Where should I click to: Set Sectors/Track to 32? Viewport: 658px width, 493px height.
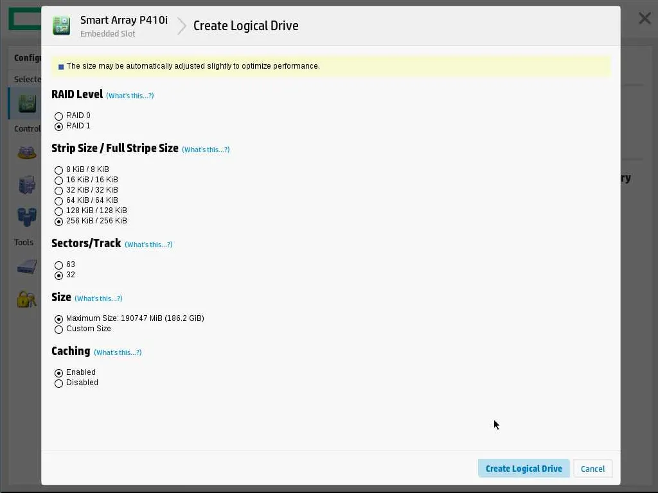(58, 275)
